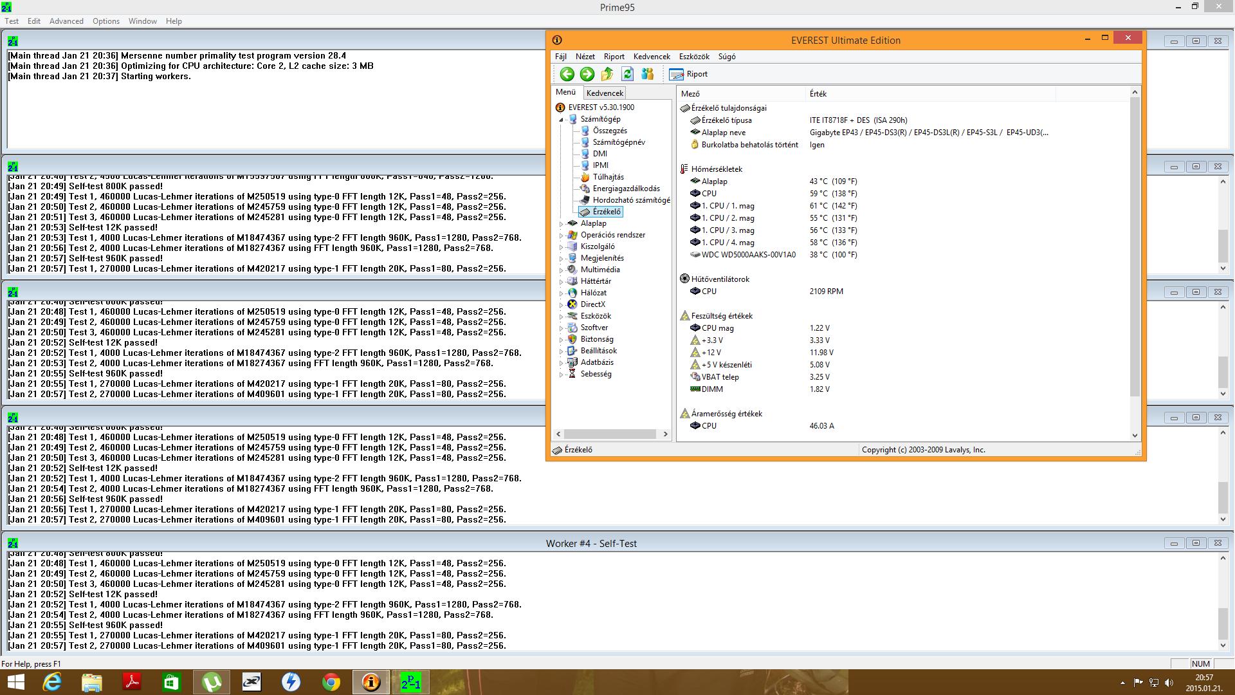Viewport: 1235px width, 695px height.
Task: Open File Explorer from taskbar
Action: pos(92,682)
